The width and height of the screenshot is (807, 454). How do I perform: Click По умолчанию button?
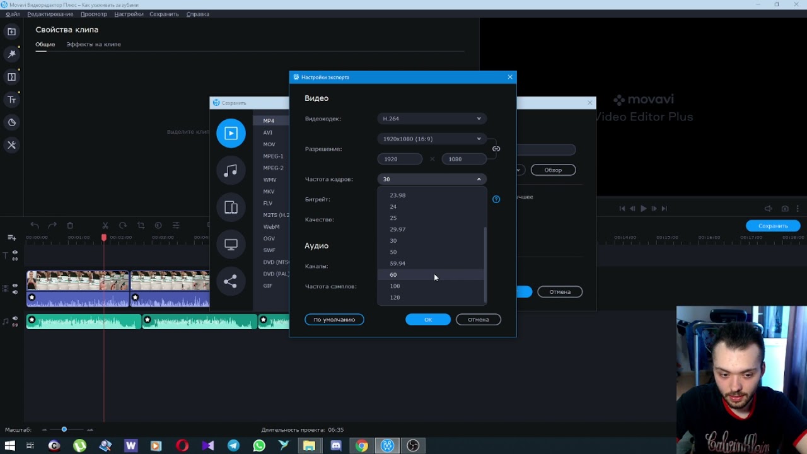tap(334, 320)
